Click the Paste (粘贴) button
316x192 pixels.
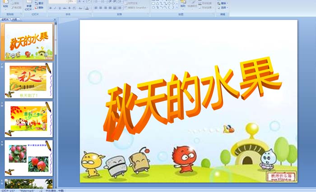point(5,5)
